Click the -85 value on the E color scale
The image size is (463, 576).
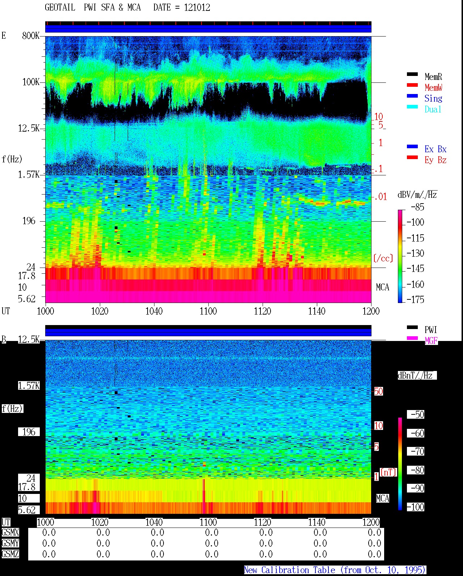click(x=417, y=208)
